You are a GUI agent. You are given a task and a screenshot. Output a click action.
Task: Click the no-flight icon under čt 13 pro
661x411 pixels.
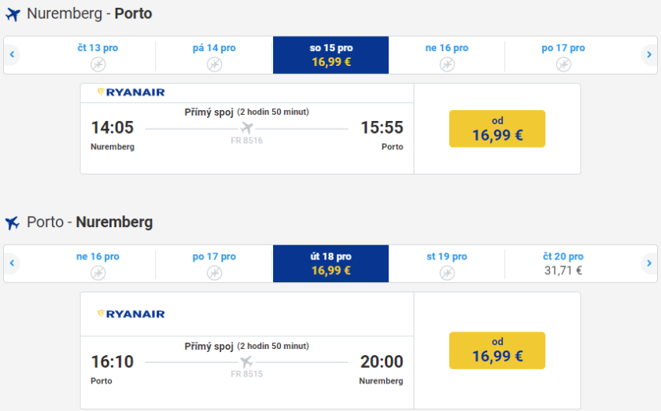[98, 64]
